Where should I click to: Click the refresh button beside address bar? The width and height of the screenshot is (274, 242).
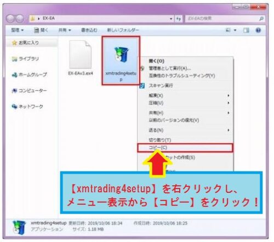179,19
